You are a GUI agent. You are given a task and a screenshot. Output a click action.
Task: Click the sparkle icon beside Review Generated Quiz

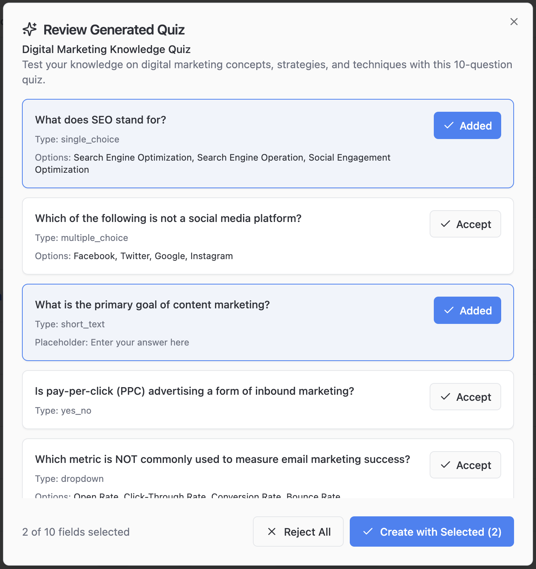point(30,29)
